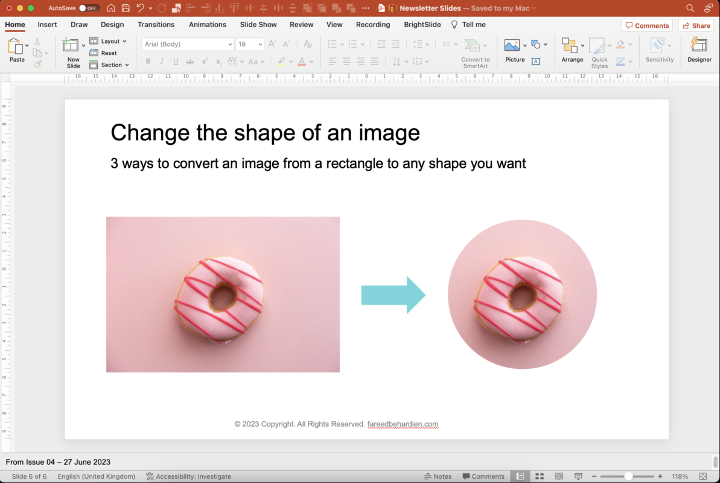Switch to the Animations tab
This screenshot has width=720, height=483.
tap(207, 25)
